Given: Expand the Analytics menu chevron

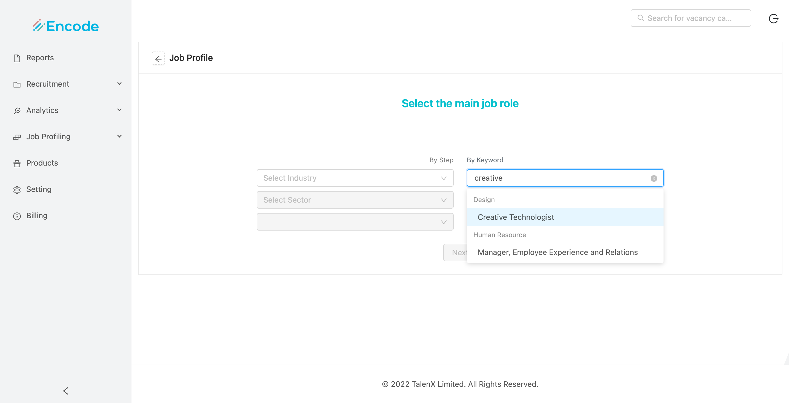Looking at the screenshot, I should (x=119, y=110).
